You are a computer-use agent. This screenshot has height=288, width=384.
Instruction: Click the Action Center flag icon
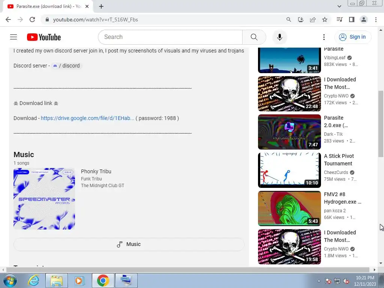(328, 281)
